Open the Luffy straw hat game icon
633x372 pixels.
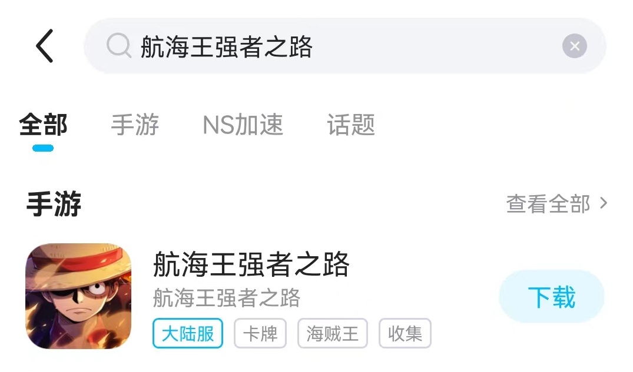coord(78,296)
